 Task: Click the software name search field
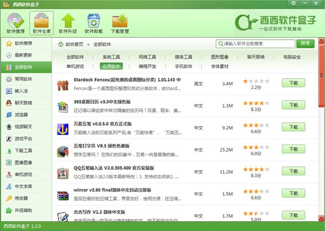(256, 44)
